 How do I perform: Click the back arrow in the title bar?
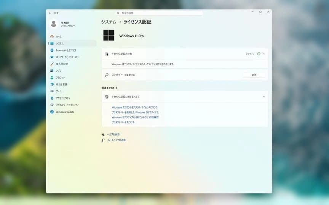[x=50, y=13]
